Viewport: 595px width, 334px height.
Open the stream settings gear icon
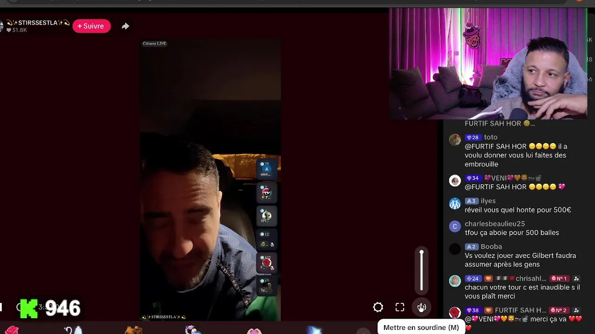tap(378, 307)
